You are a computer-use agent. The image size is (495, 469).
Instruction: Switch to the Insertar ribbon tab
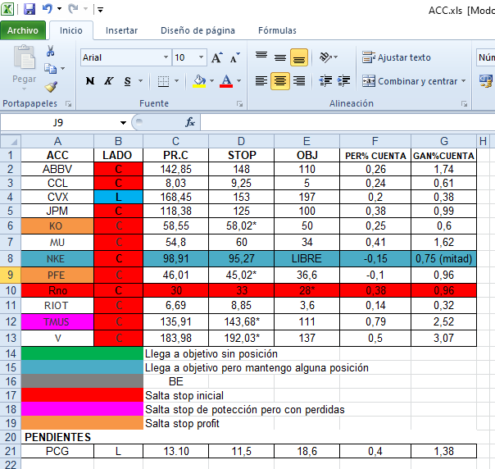(121, 30)
